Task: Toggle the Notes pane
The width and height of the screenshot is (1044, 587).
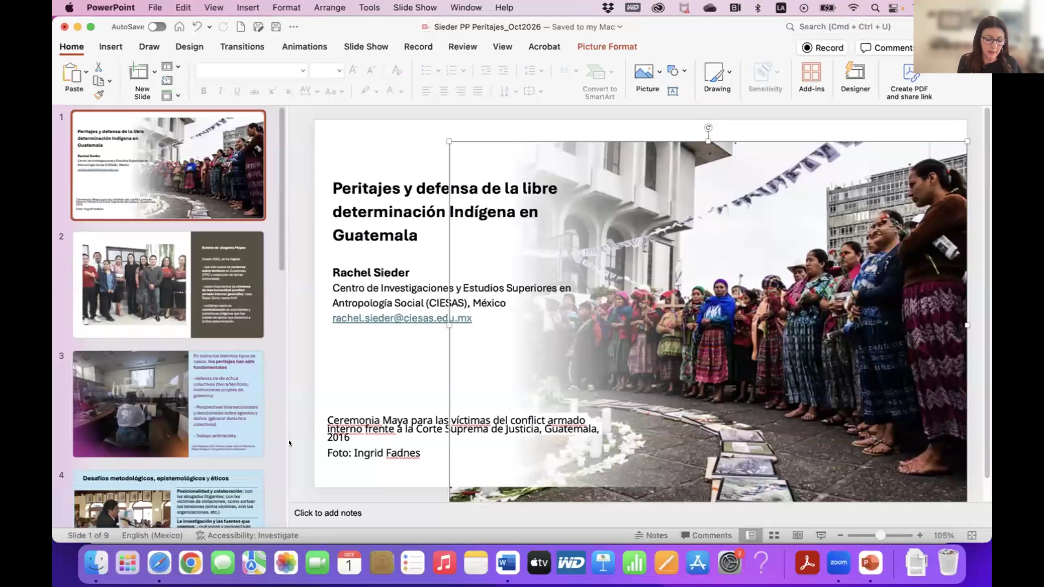Action: pos(651,535)
